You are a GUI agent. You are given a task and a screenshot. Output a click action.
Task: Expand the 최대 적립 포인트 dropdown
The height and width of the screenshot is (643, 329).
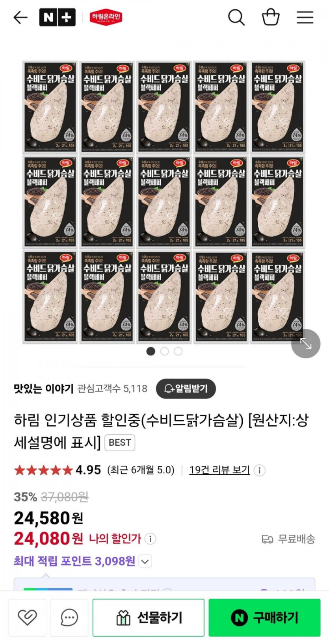[145, 561]
